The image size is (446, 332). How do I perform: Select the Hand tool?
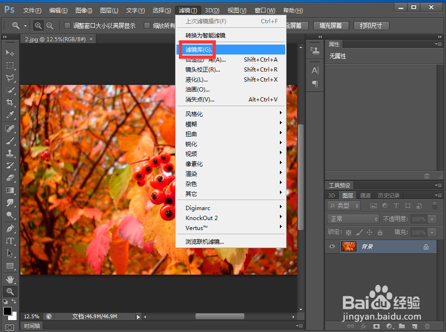coord(10,279)
